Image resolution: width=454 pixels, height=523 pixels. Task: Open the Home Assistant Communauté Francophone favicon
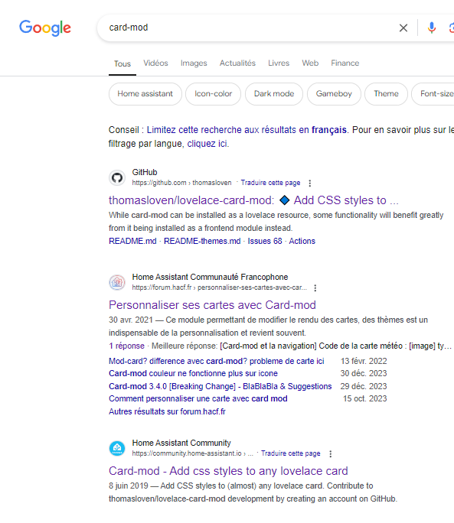point(117,282)
